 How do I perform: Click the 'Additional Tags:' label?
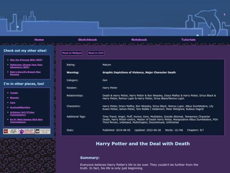[x=76, y=117]
